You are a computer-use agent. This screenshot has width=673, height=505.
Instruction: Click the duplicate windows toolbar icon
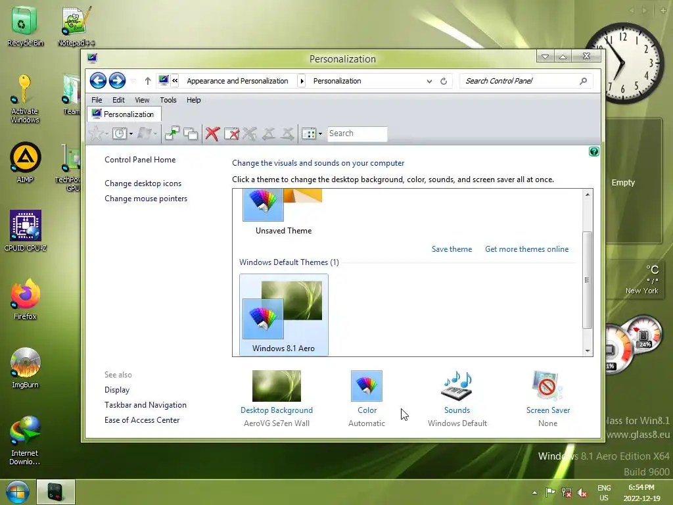pos(191,133)
